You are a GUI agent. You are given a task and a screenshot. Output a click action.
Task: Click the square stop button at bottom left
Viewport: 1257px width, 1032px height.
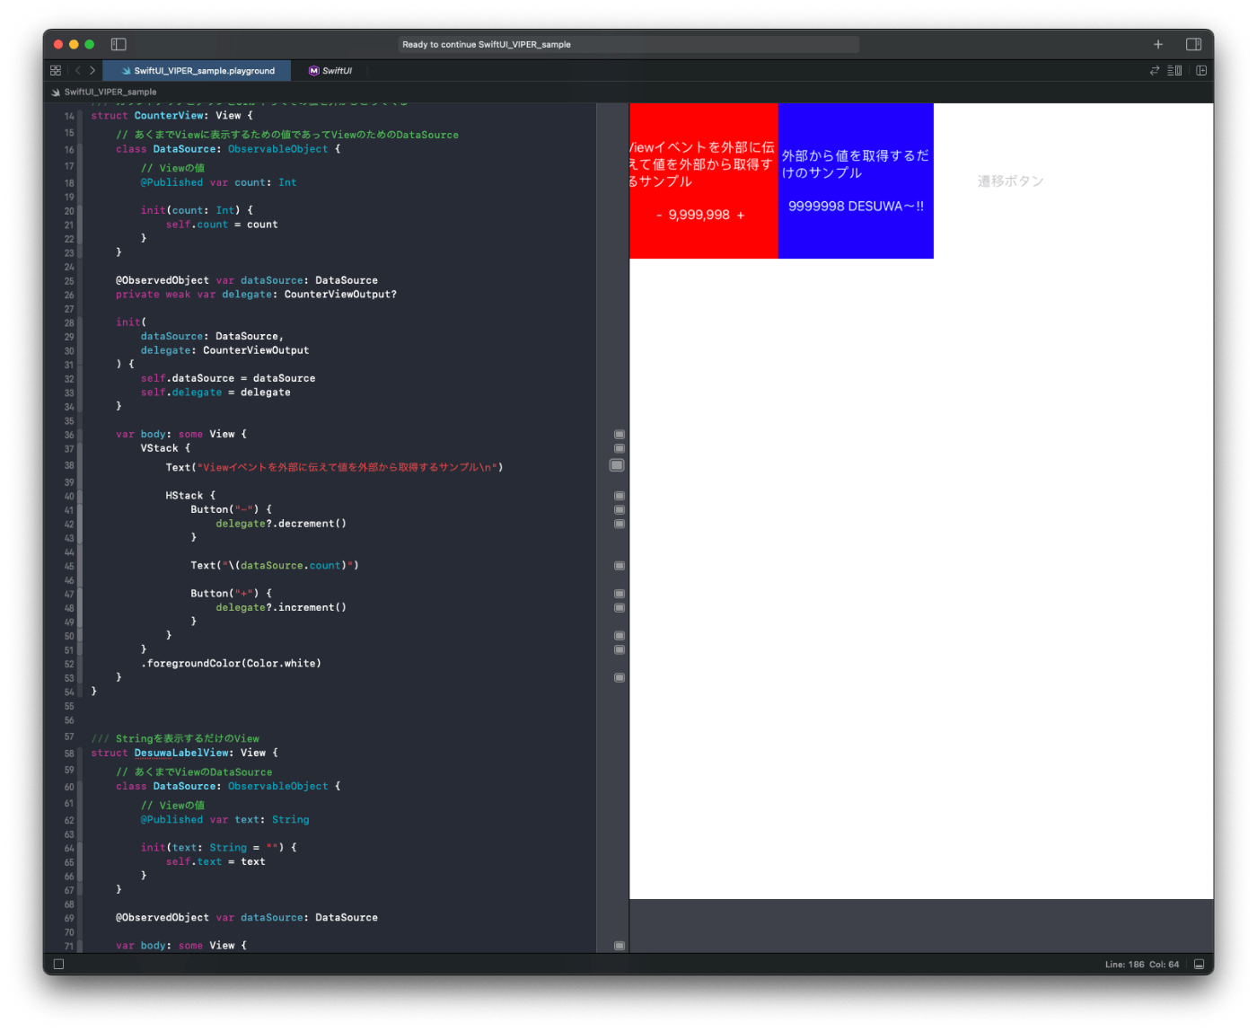pyautogui.click(x=58, y=964)
